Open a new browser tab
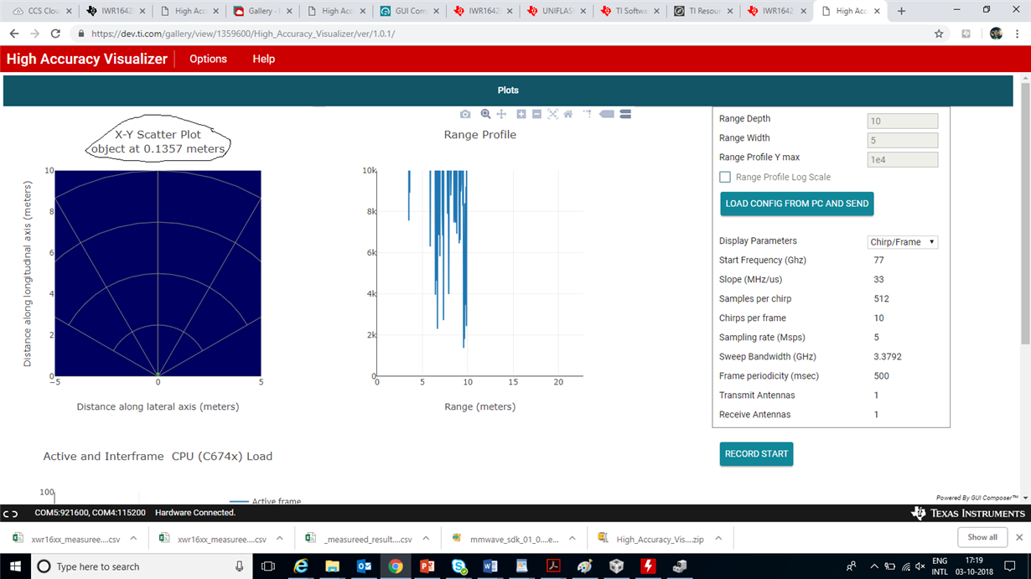1031x579 pixels. tap(902, 11)
